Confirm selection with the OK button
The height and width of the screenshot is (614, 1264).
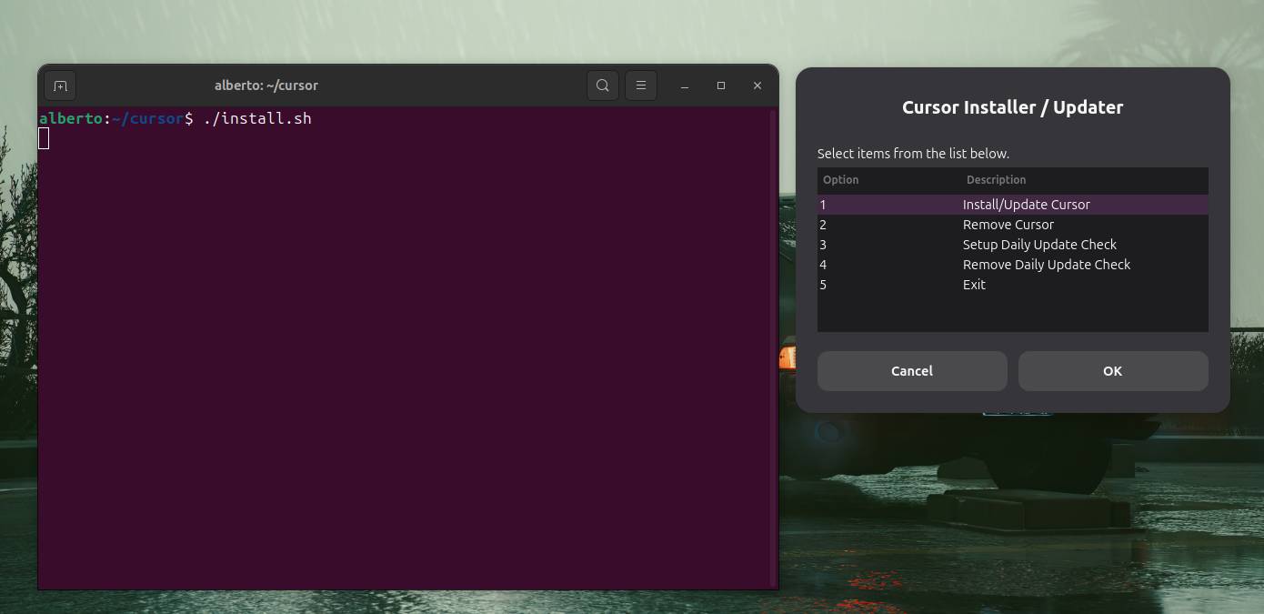[x=1113, y=371]
